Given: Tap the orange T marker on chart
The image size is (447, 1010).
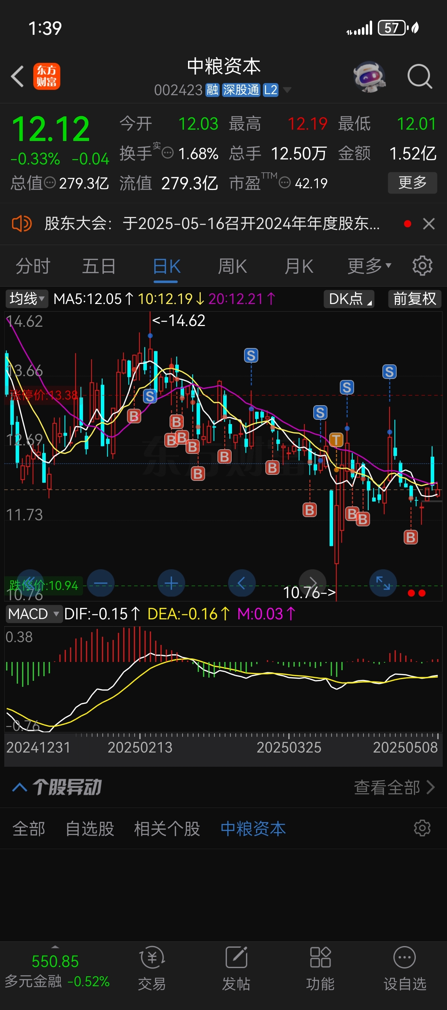Looking at the screenshot, I should tap(336, 440).
